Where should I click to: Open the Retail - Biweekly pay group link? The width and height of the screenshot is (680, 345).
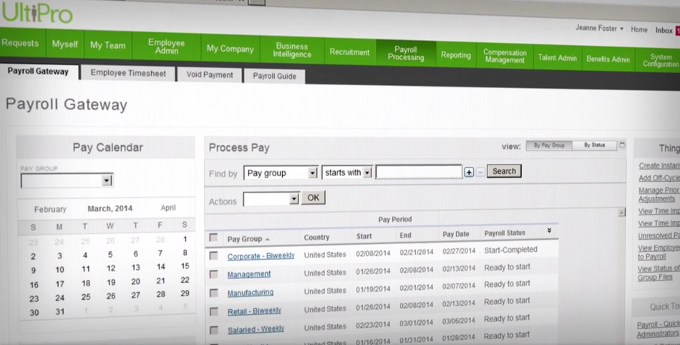(x=255, y=311)
